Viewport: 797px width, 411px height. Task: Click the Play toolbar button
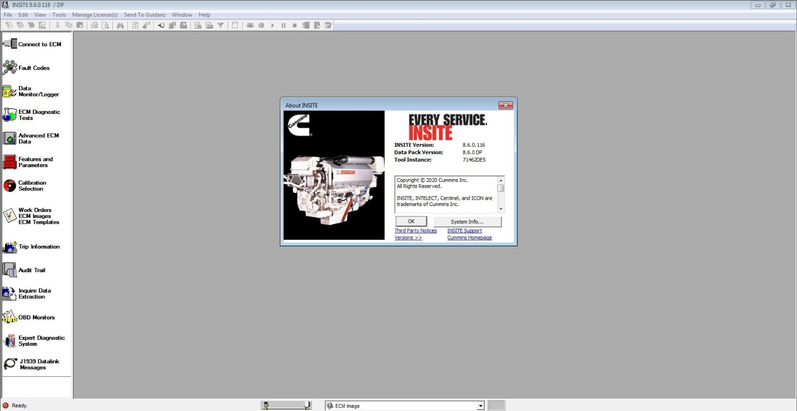click(x=272, y=25)
